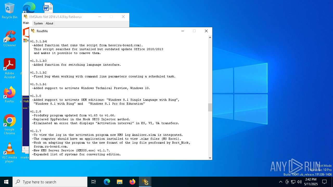333x187 pixels.
Task: Click the ReadMe scrollbar up arrow
Action: click(x=210, y=37)
